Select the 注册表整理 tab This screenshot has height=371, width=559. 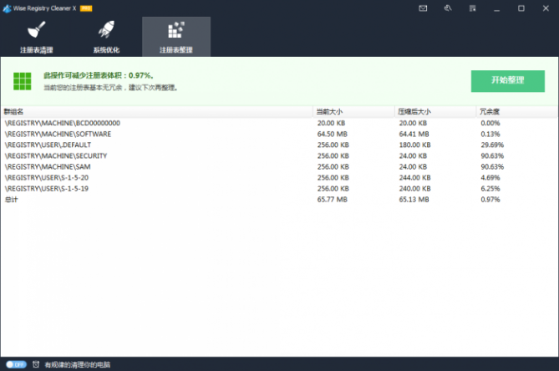(x=176, y=37)
